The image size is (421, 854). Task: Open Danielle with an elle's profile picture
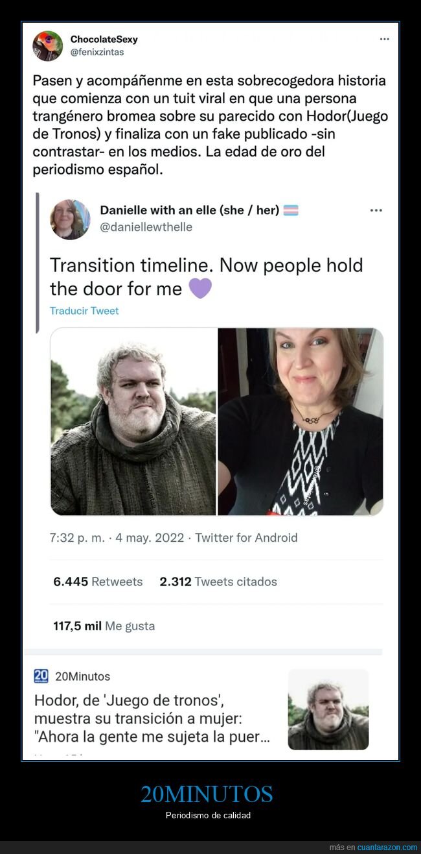pyautogui.click(x=70, y=219)
